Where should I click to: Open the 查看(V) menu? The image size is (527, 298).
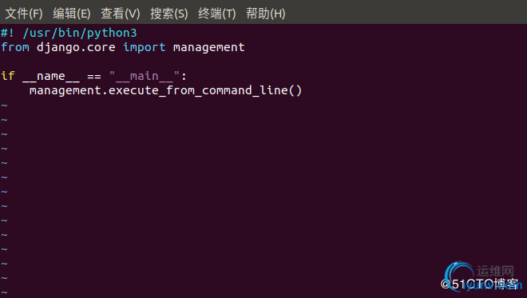pyautogui.click(x=121, y=14)
